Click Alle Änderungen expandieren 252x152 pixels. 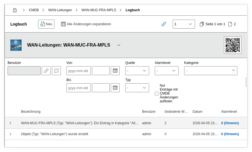click(86, 24)
